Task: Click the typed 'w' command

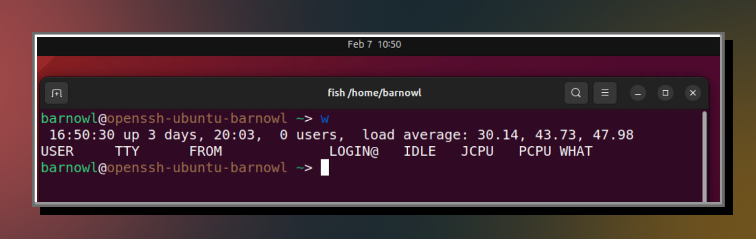Action: (325, 119)
